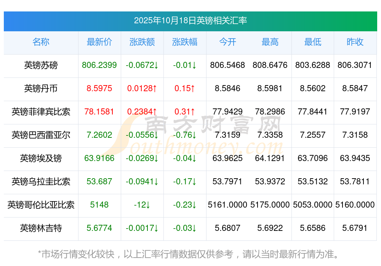Viewport: 381px width, 266px height.
Task: Select latest price 806.2399
Action: click(99, 65)
